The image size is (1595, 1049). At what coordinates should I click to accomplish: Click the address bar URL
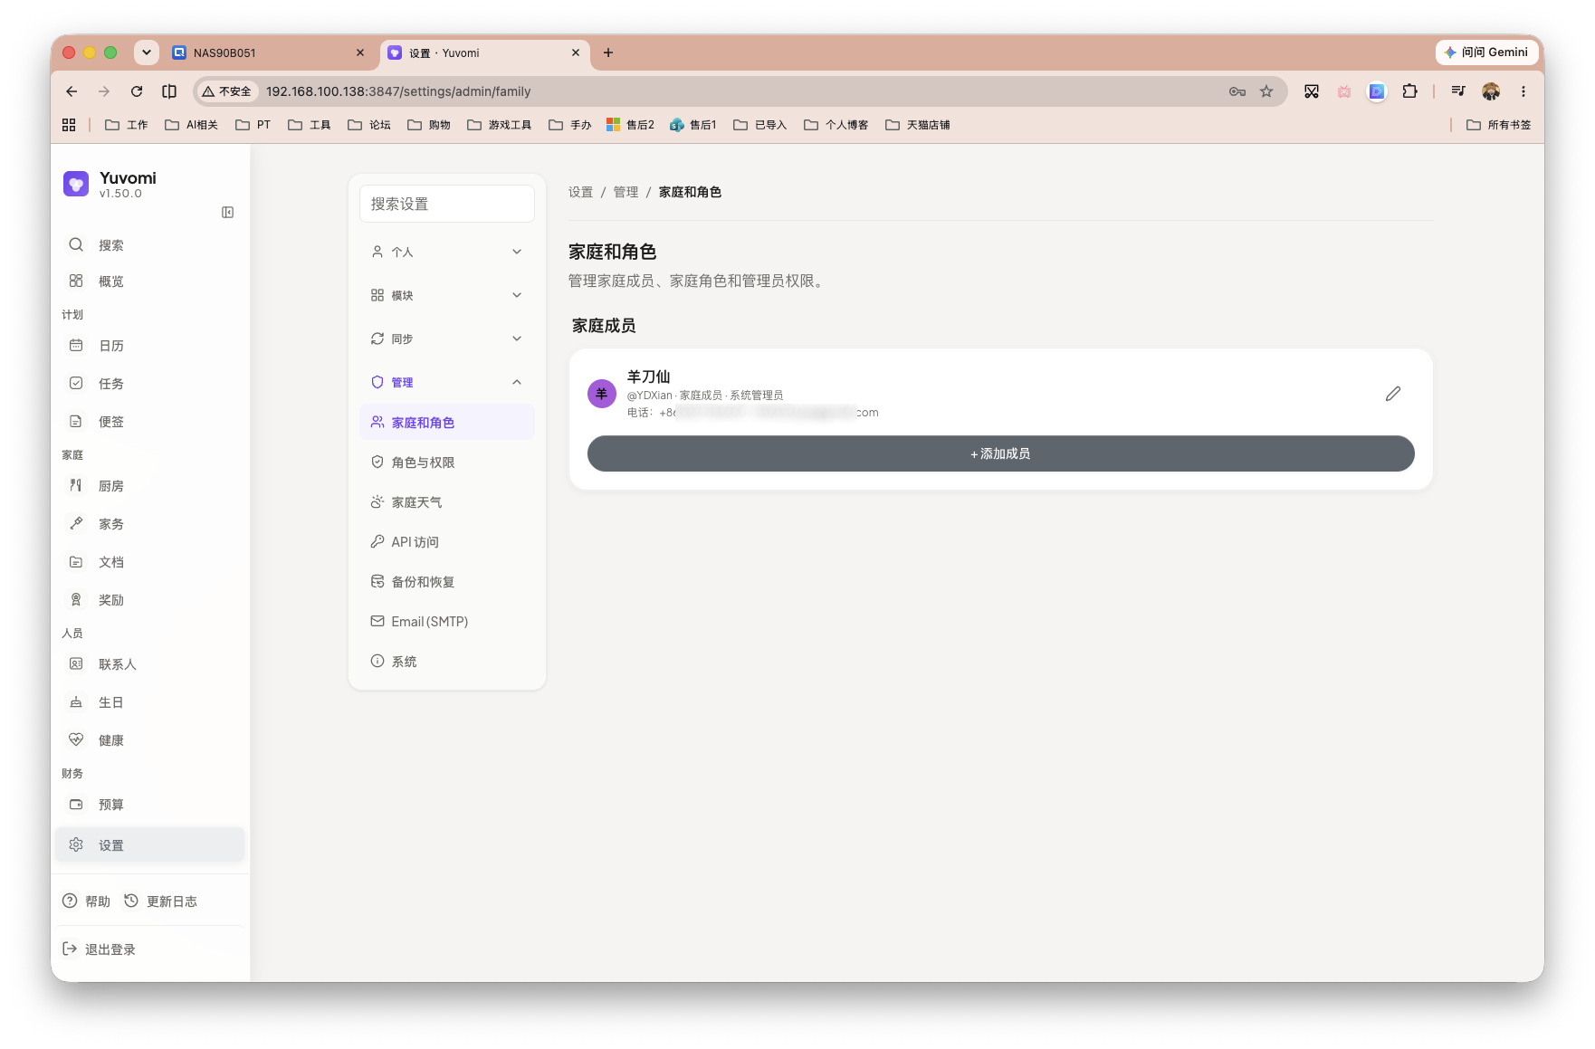(398, 91)
